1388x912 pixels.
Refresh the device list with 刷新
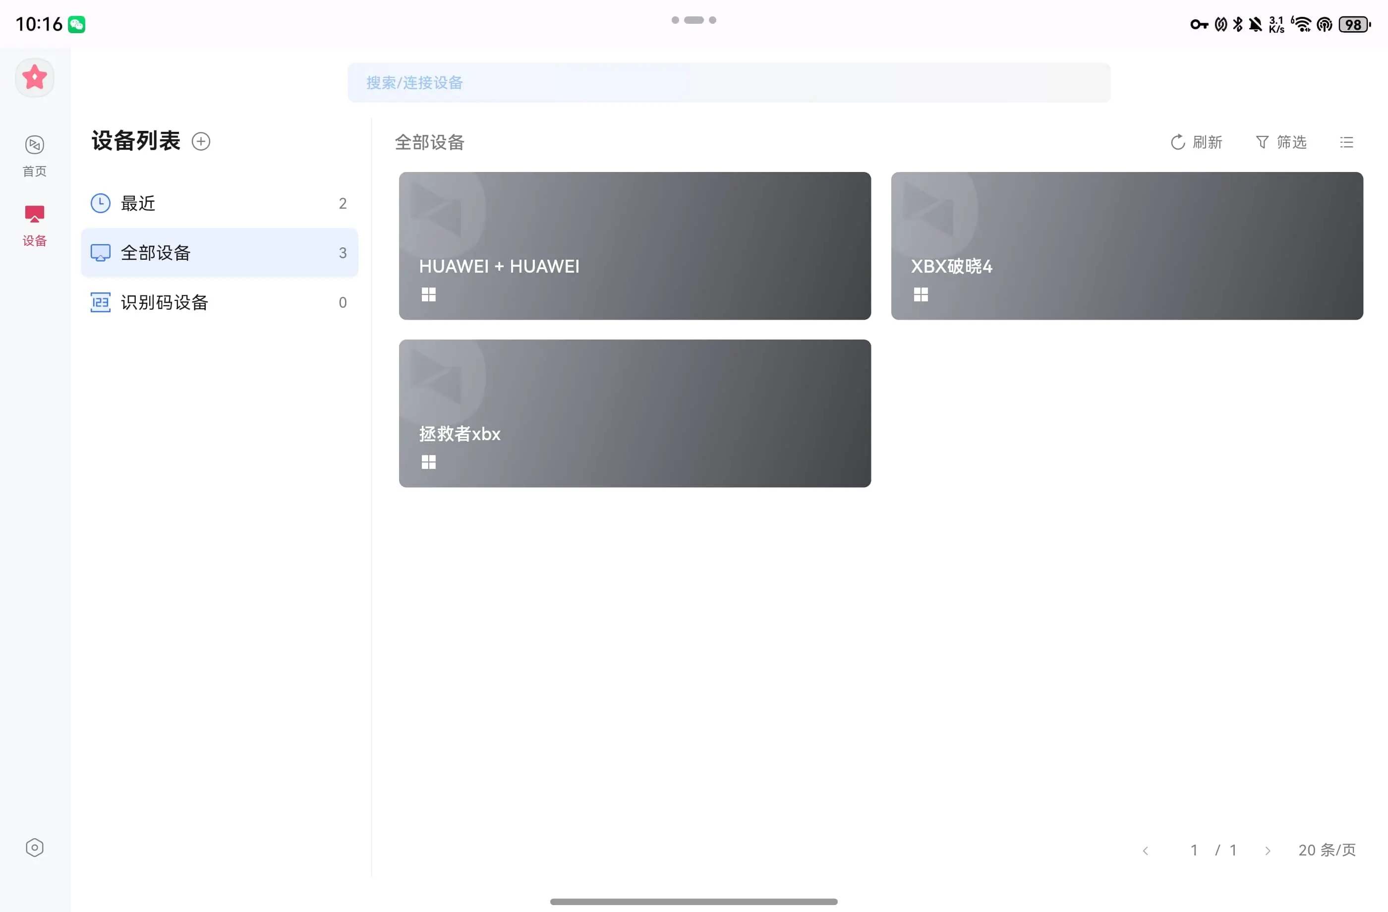point(1196,142)
